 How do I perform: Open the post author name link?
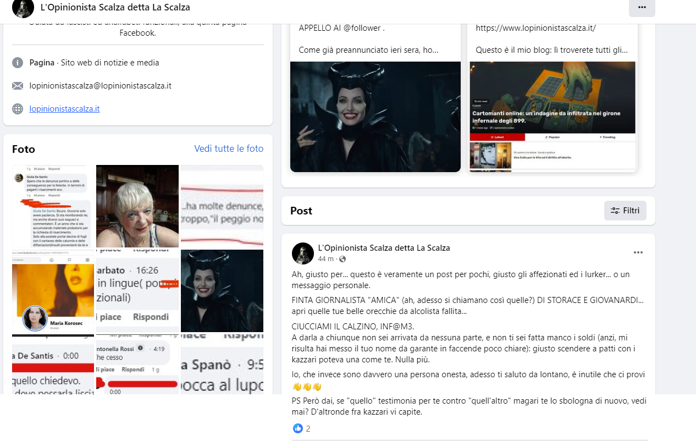tap(384, 248)
